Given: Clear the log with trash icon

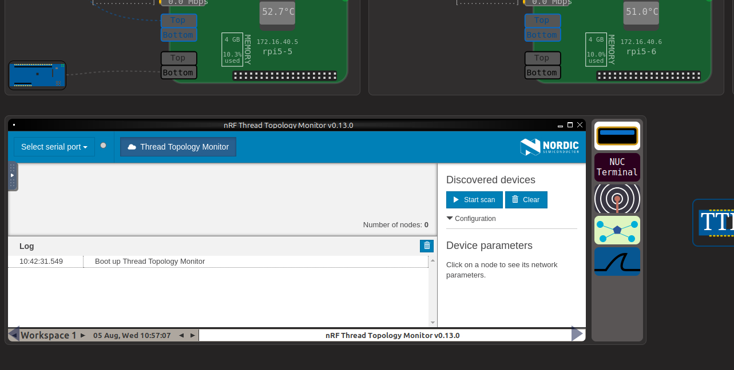Looking at the screenshot, I should (427, 246).
